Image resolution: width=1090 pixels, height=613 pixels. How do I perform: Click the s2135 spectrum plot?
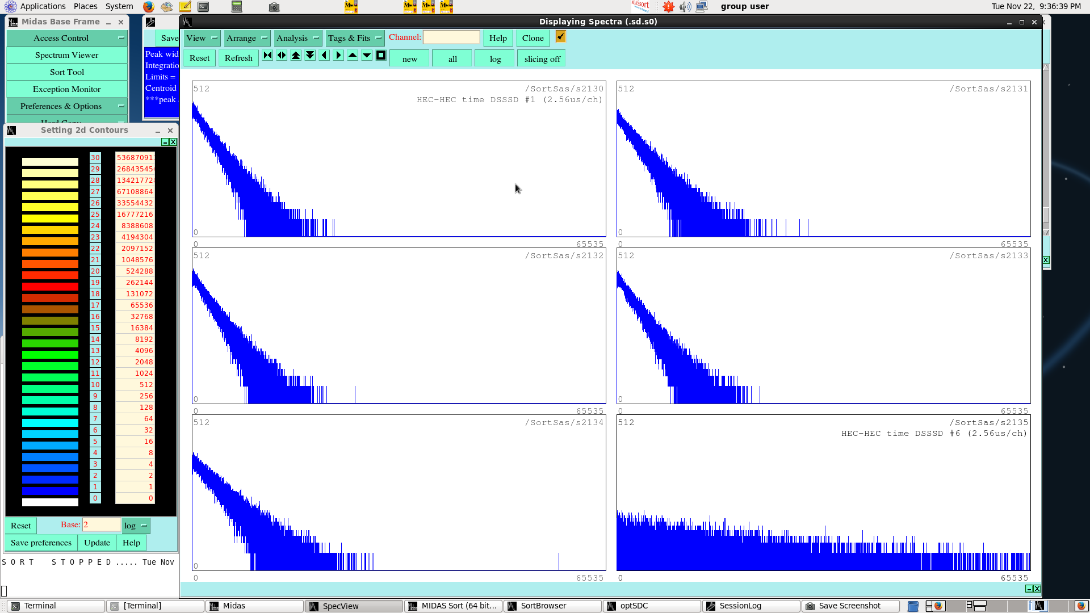click(823, 493)
